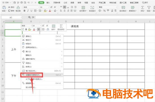Toggle Bold in the floating mini toolbar

(26, 29)
